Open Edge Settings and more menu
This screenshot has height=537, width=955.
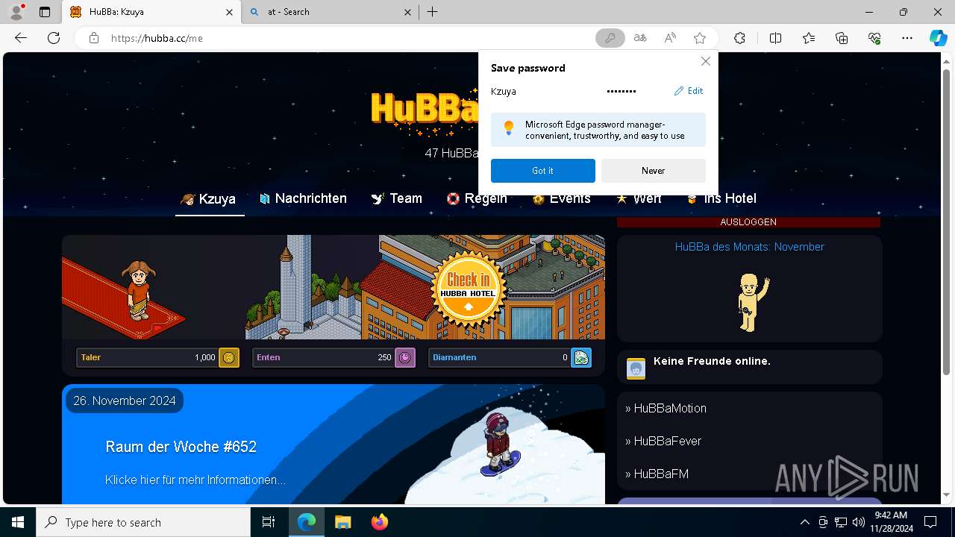[907, 38]
